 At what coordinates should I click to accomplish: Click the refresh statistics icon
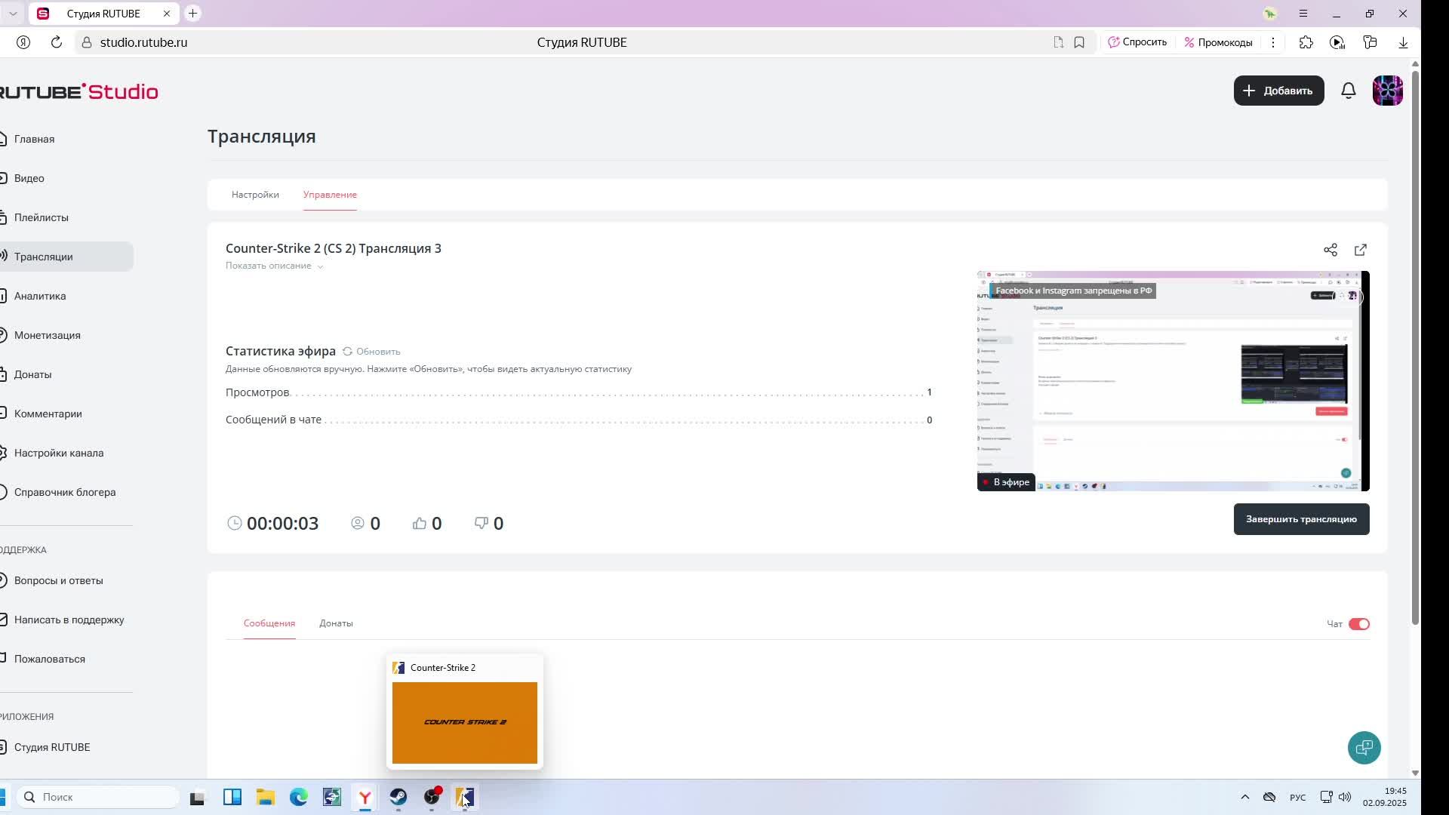(x=348, y=352)
